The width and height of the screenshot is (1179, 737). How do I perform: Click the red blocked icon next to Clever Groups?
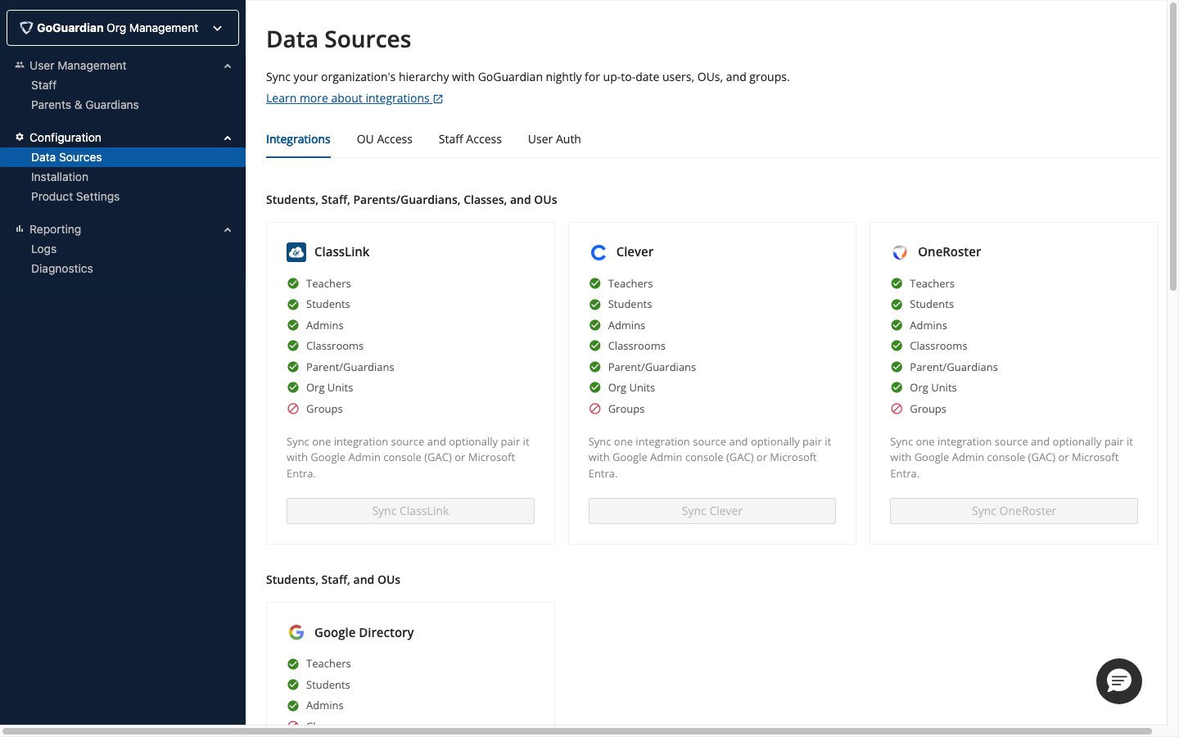[595, 409]
